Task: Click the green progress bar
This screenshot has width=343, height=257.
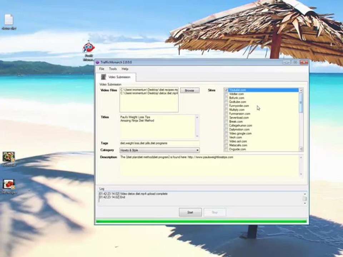Action: (x=201, y=222)
